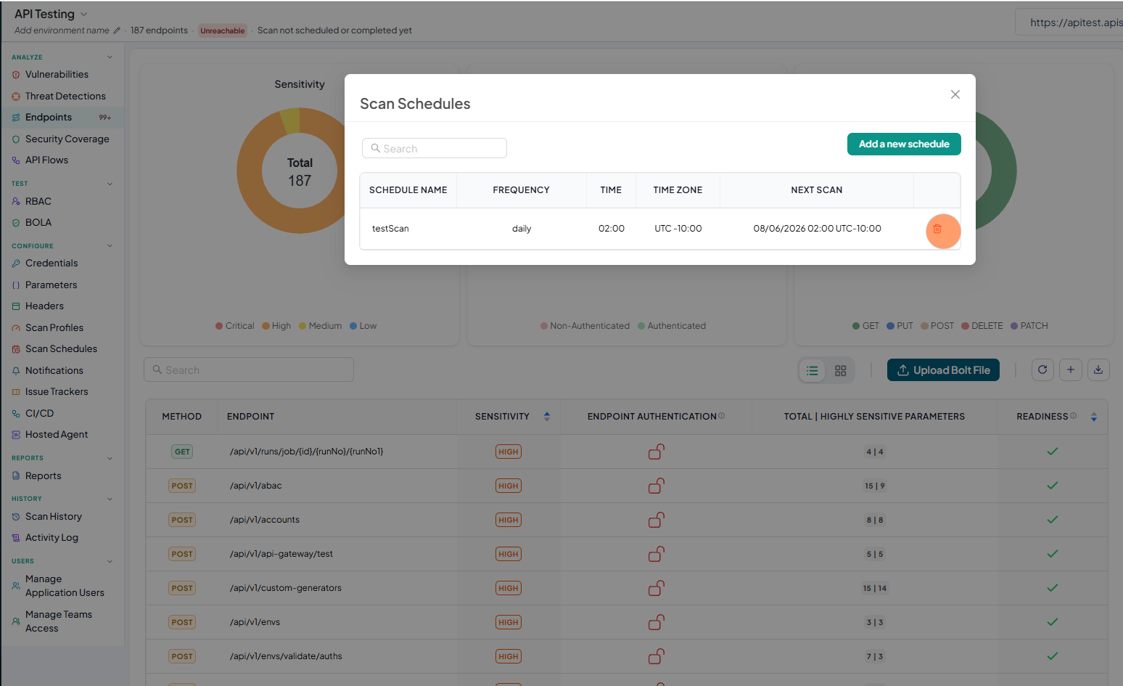Open endpoint /api/v1/envs/validate/auths
This screenshot has height=686, width=1123.
(286, 656)
